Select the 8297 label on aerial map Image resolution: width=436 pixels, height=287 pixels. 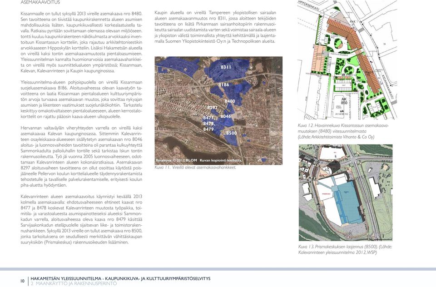(213, 108)
